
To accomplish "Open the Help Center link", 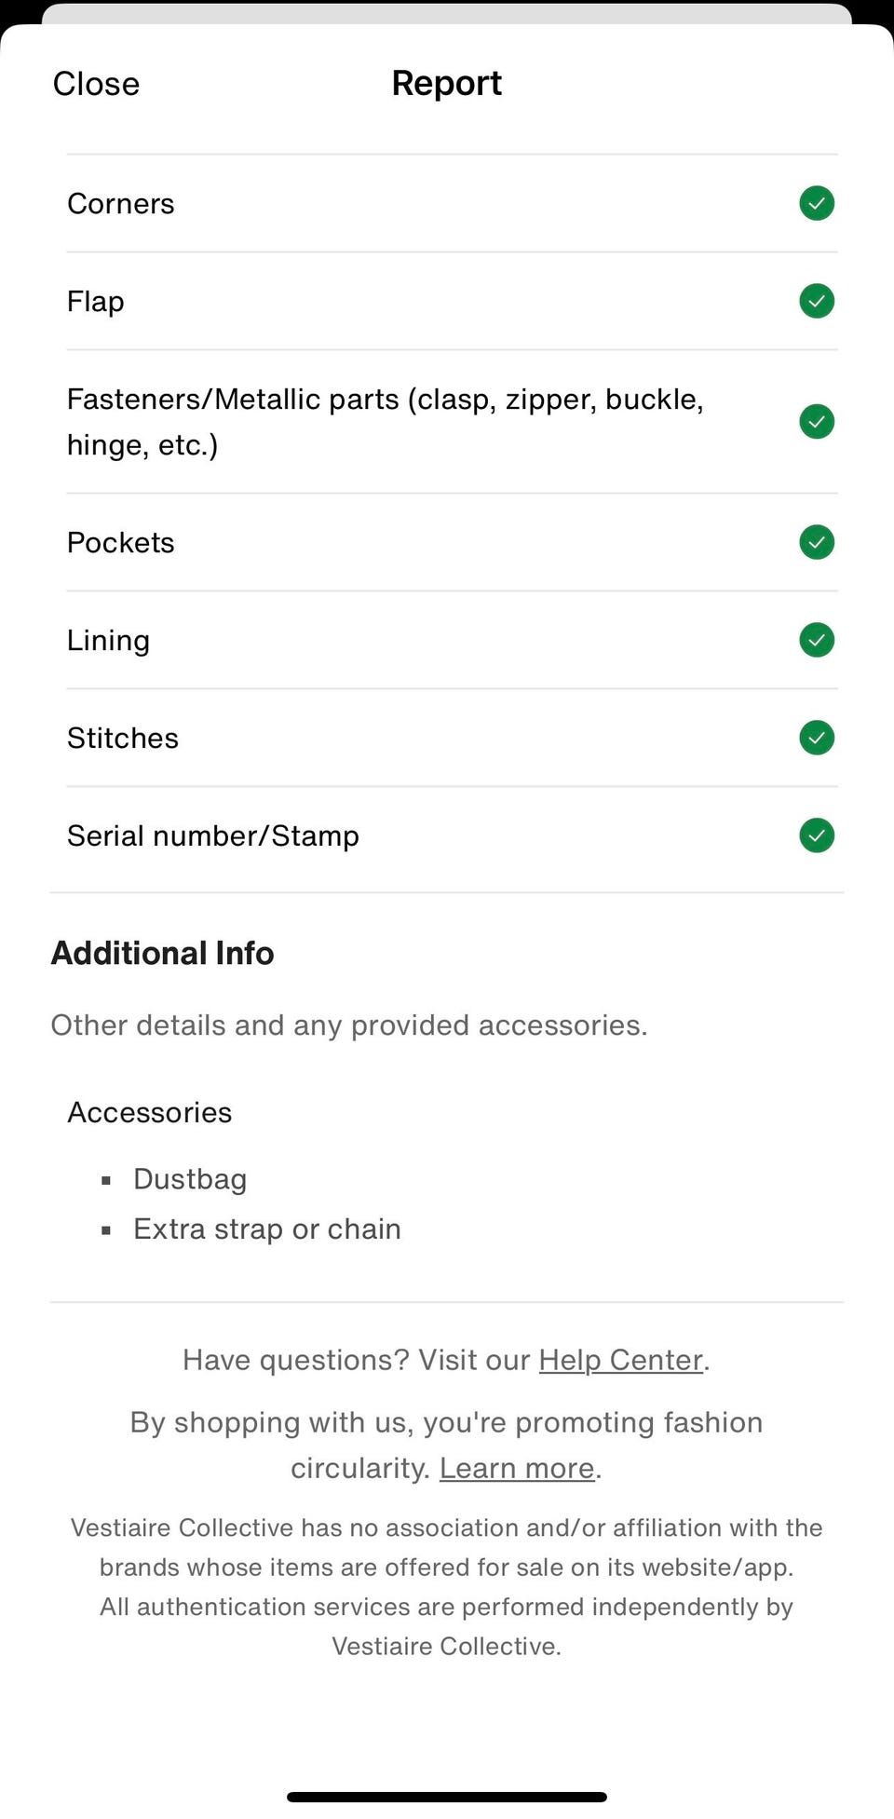I will tap(620, 1360).
